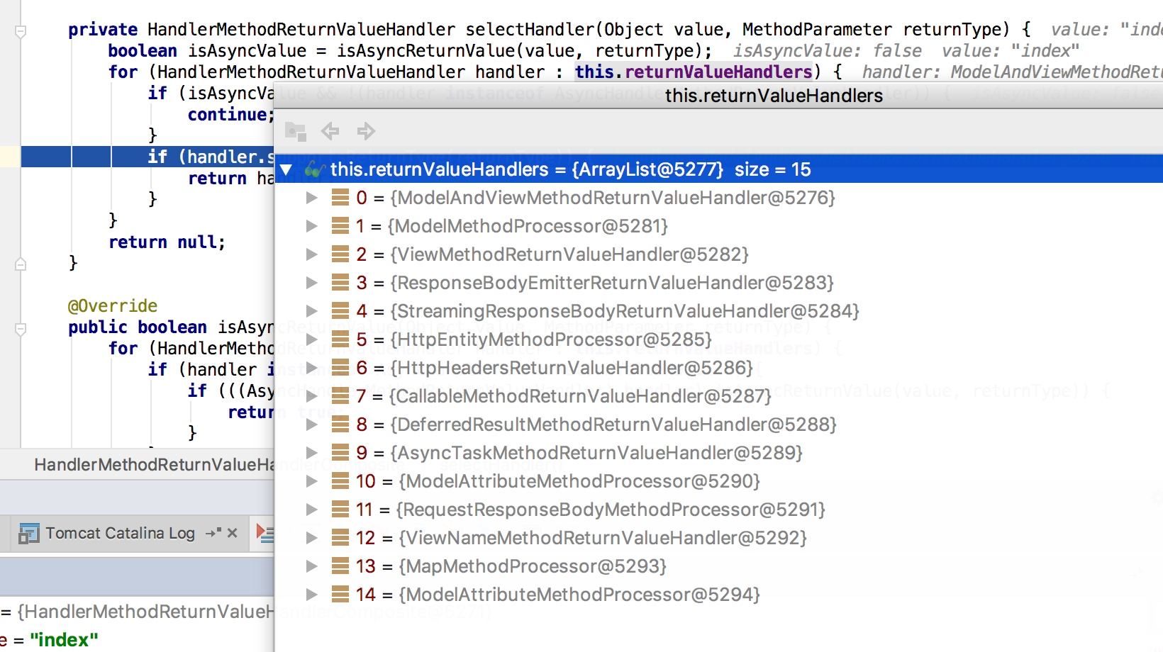Click field icon of element 4
This screenshot has height=652, width=1163.
[340, 311]
